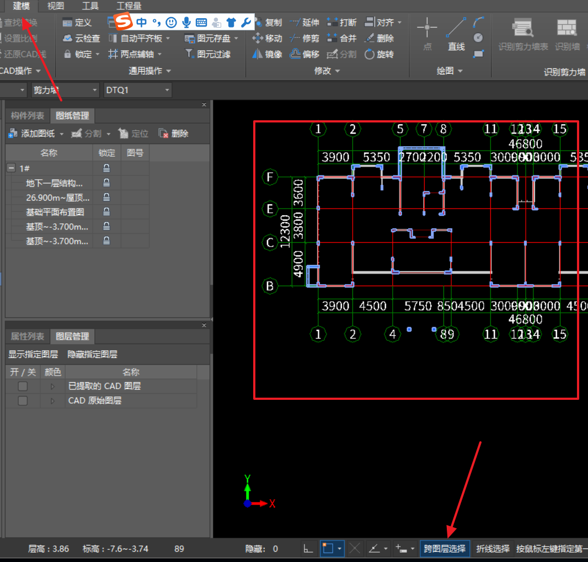Run 云检查 cloud check

point(82,38)
